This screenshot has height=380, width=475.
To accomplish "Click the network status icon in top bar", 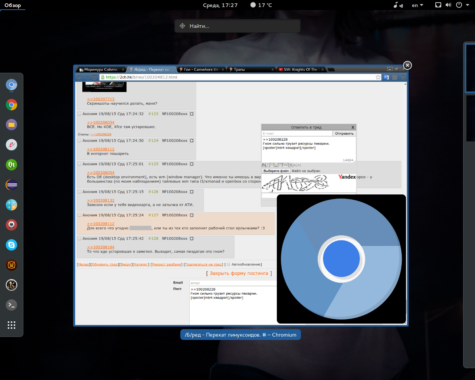I will pyautogui.click(x=438, y=5).
